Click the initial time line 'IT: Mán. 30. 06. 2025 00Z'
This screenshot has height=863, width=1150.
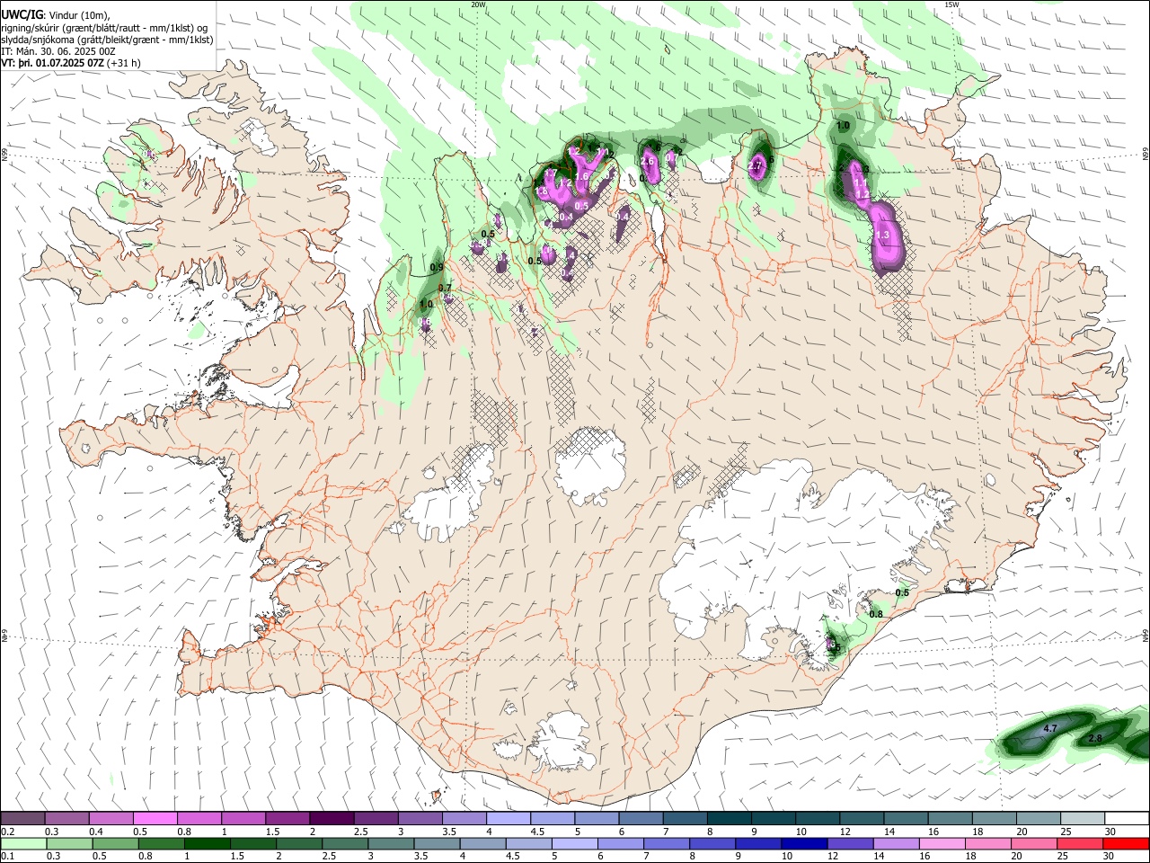click(x=58, y=51)
